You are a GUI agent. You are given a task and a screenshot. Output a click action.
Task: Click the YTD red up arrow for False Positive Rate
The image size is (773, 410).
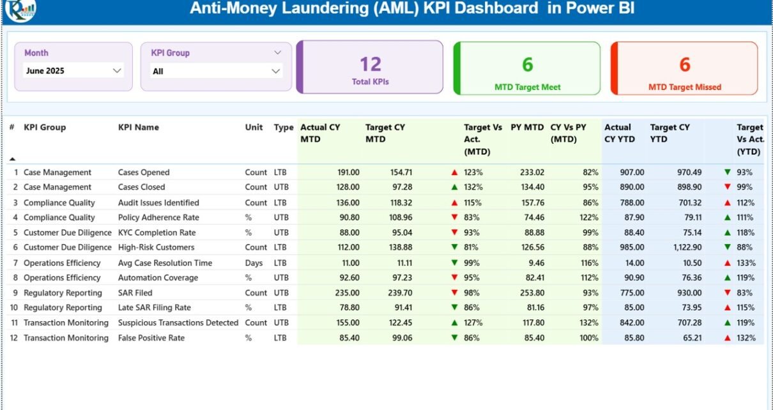point(727,338)
